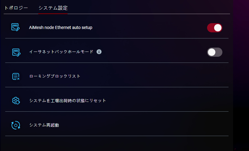
Task: Click the AiMesh node Ethernet auto setup label
Action: pyautogui.click(x=61, y=27)
